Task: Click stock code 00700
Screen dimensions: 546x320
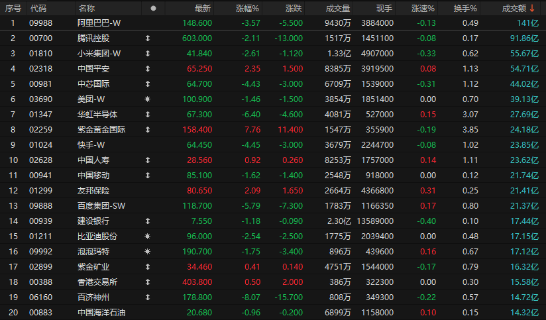Action: (40, 38)
